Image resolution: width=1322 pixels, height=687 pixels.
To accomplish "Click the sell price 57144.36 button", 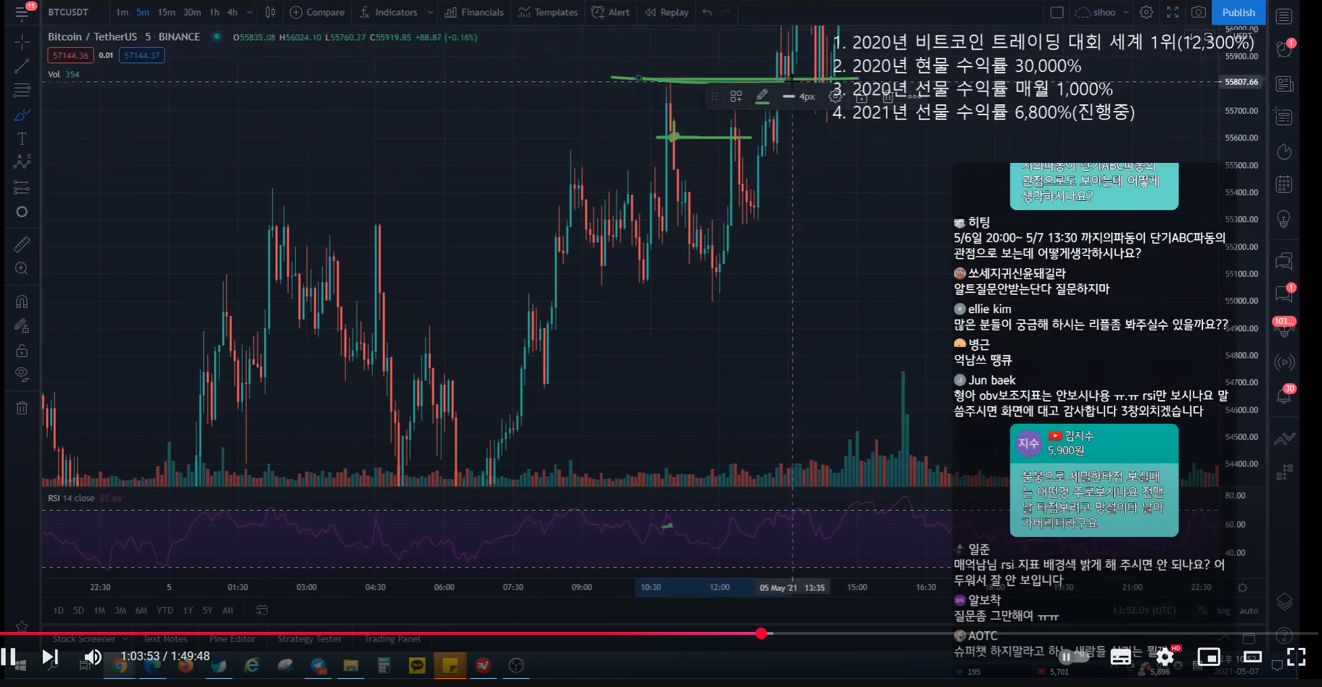I will coord(70,55).
